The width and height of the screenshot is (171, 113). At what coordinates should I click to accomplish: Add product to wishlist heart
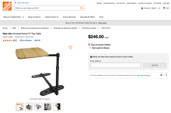pyautogui.click(x=70, y=47)
